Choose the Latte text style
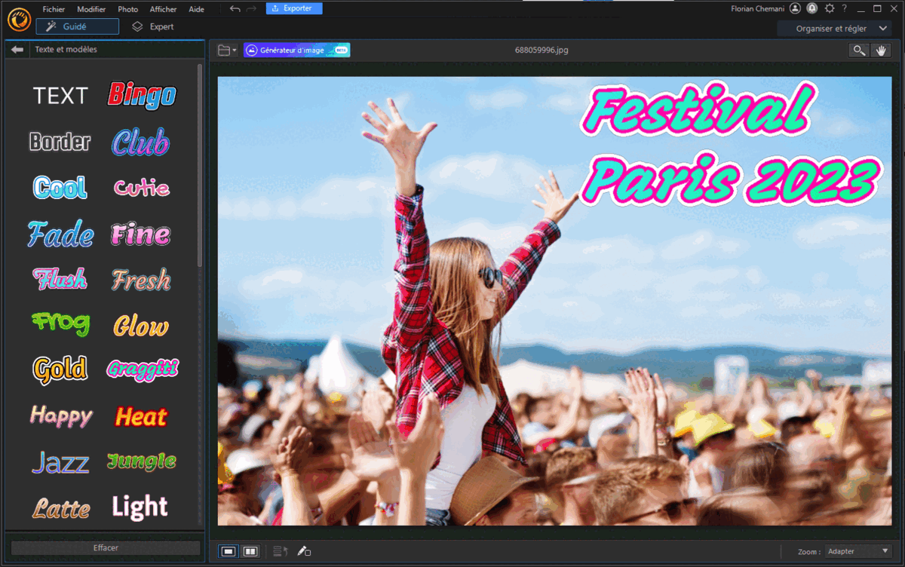905x567 pixels. click(60, 507)
